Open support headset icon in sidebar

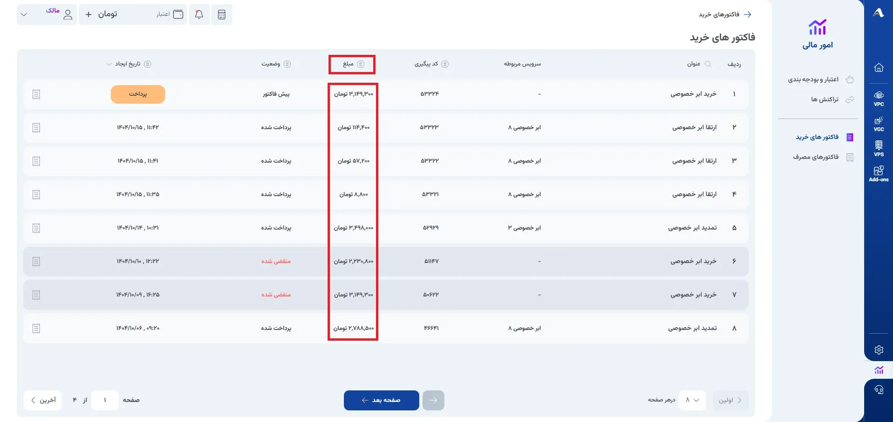tap(879, 390)
